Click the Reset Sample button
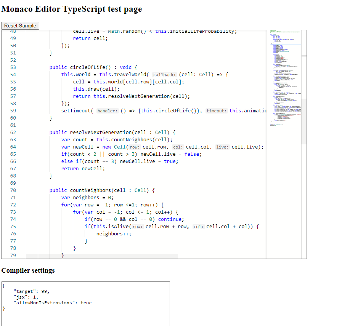This screenshot has width=342, height=326. point(20,26)
